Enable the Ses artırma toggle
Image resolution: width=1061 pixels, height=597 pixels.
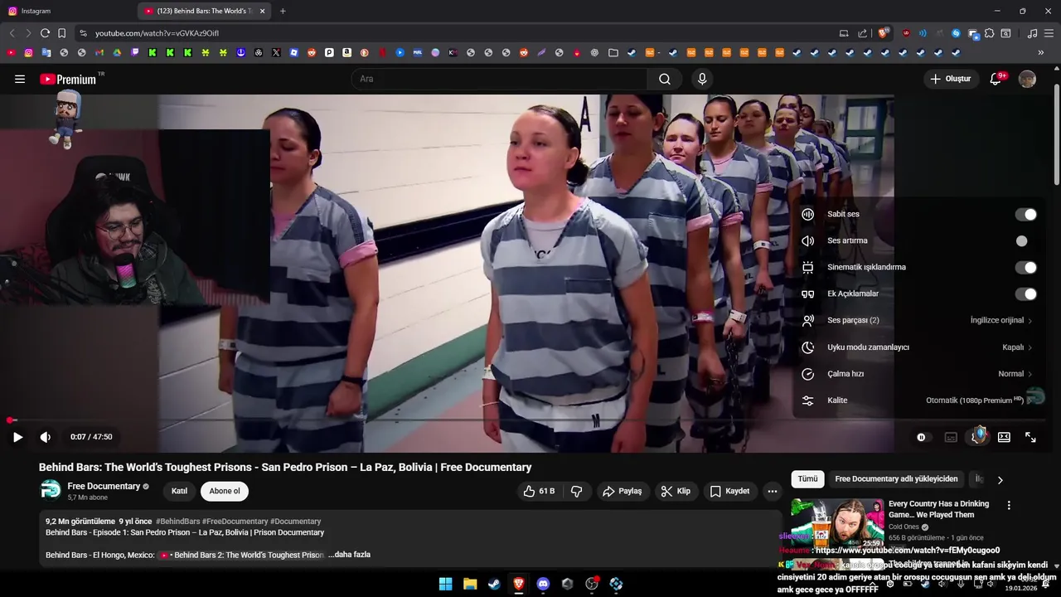click(1025, 240)
